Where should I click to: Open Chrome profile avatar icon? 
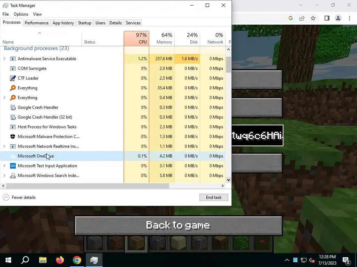click(338, 18)
